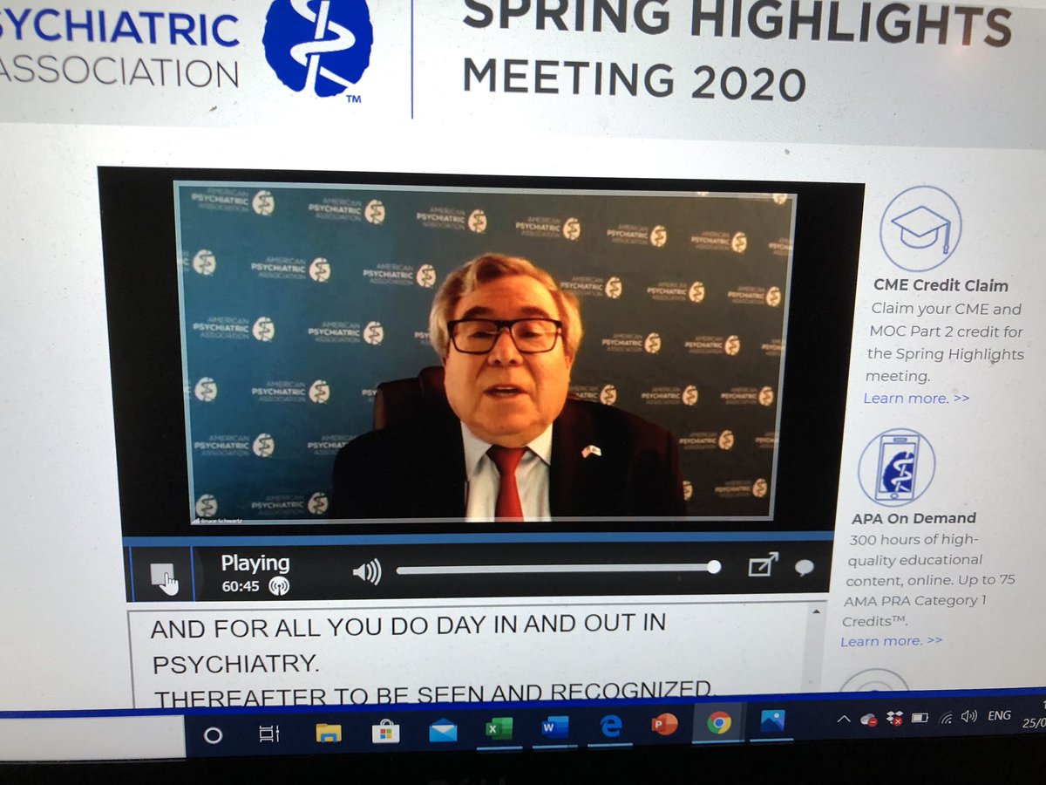Click the battery tray icon
1046x785 pixels.
pyautogui.click(x=920, y=718)
